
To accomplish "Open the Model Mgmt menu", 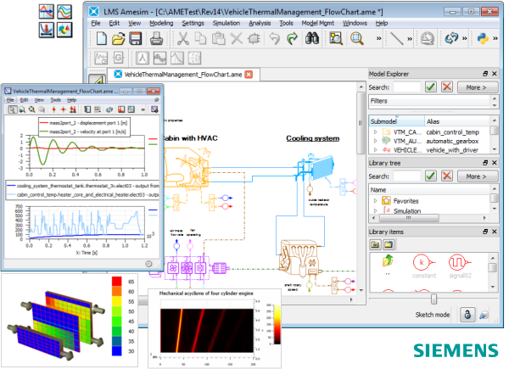I will [318, 23].
